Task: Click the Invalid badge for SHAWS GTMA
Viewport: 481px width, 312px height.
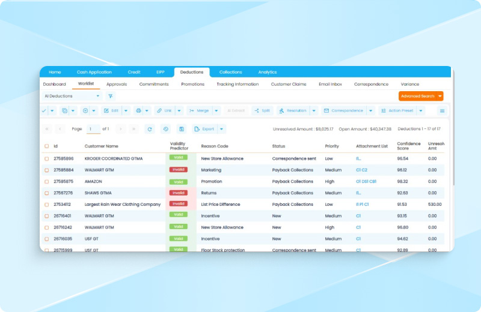Action: click(178, 193)
